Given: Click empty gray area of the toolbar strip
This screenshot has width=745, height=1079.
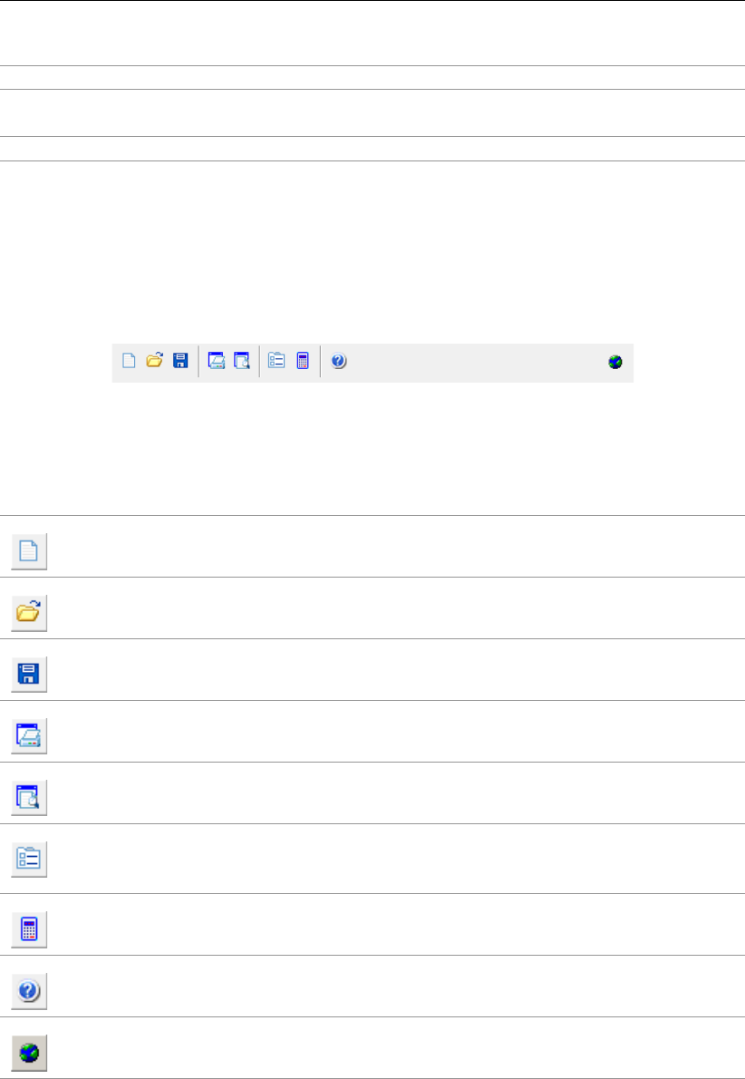Looking at the screenshot, I should [x=471, y=361].
